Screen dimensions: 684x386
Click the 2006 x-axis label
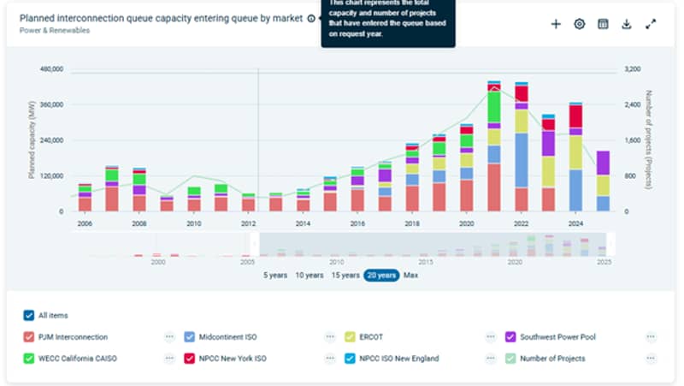[x=85, y=223]
